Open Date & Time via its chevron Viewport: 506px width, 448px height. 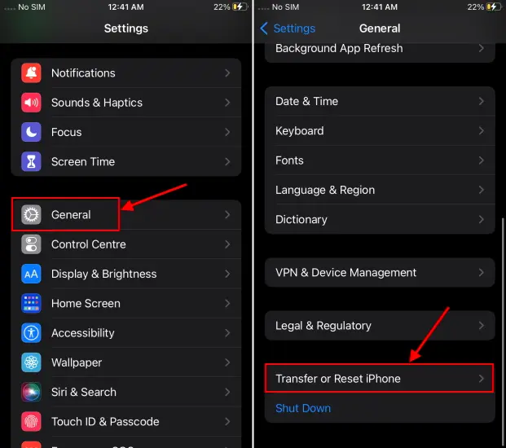(482, 101)
